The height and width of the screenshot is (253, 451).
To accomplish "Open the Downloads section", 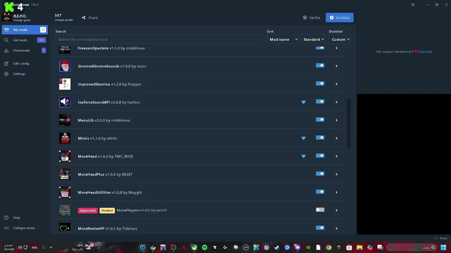I will pyautogui.click(x=24, y=50).
